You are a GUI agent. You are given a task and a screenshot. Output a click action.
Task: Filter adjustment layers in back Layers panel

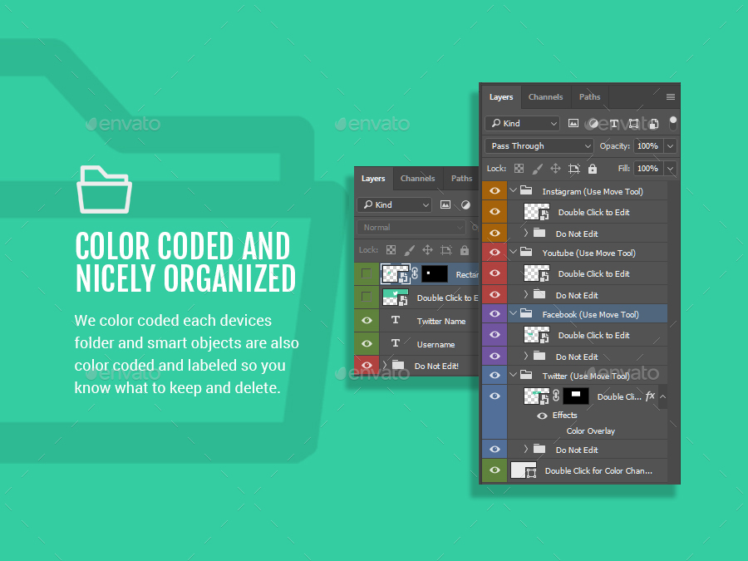pos(465,204)
